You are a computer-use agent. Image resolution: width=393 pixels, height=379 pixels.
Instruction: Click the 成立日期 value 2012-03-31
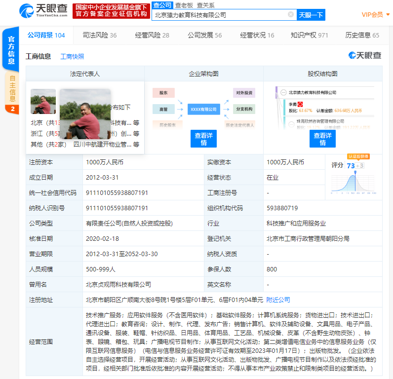point(102,177)
